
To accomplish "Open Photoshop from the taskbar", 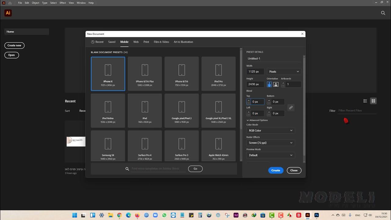I will click(x=316, y=215).
